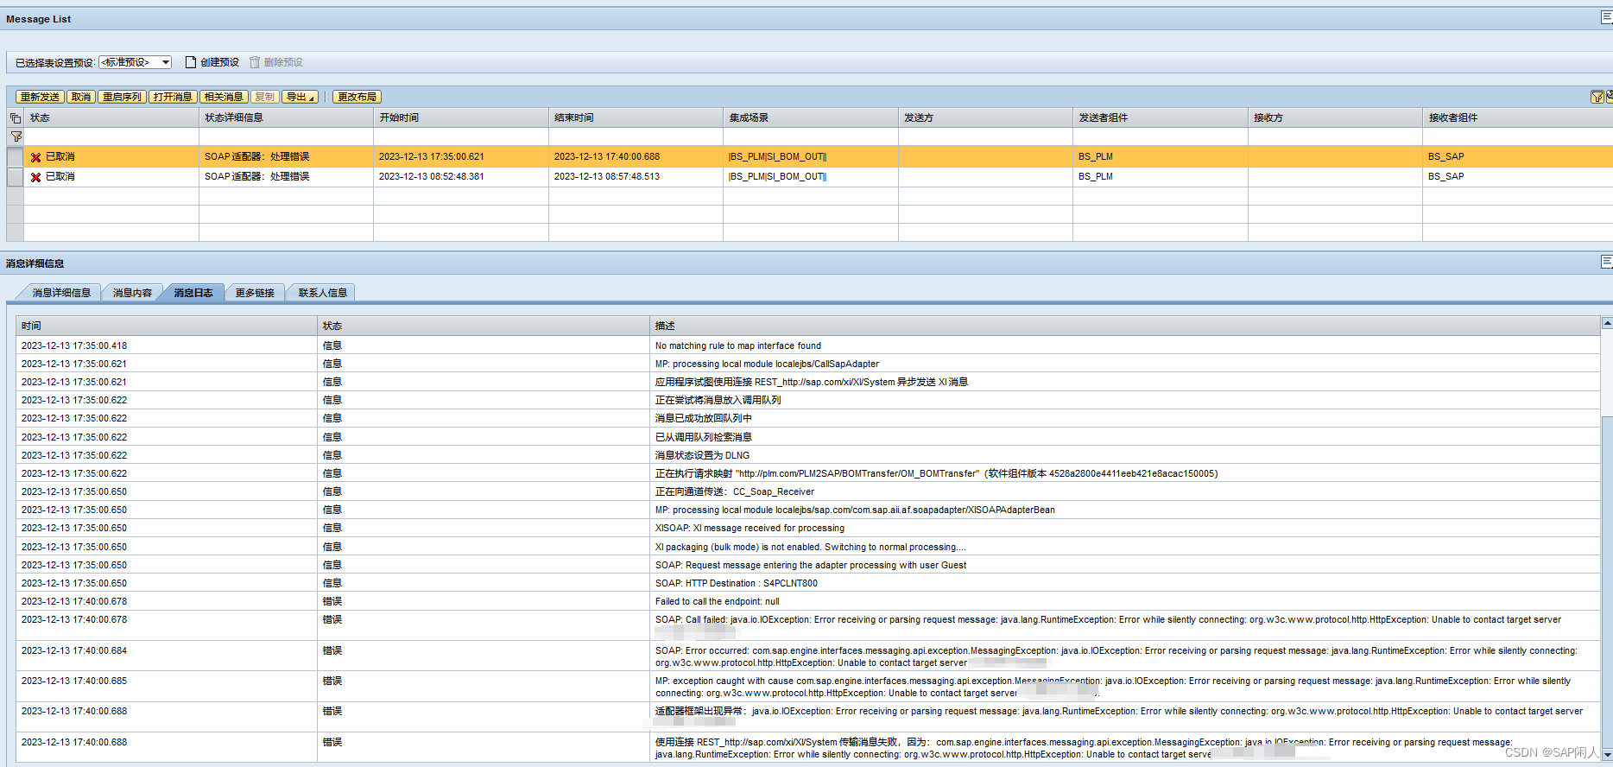Switch to 消息详细信息 tab
Viewport: 1613px width, 767px height.
pyautogui.click(x=61, y=293)
